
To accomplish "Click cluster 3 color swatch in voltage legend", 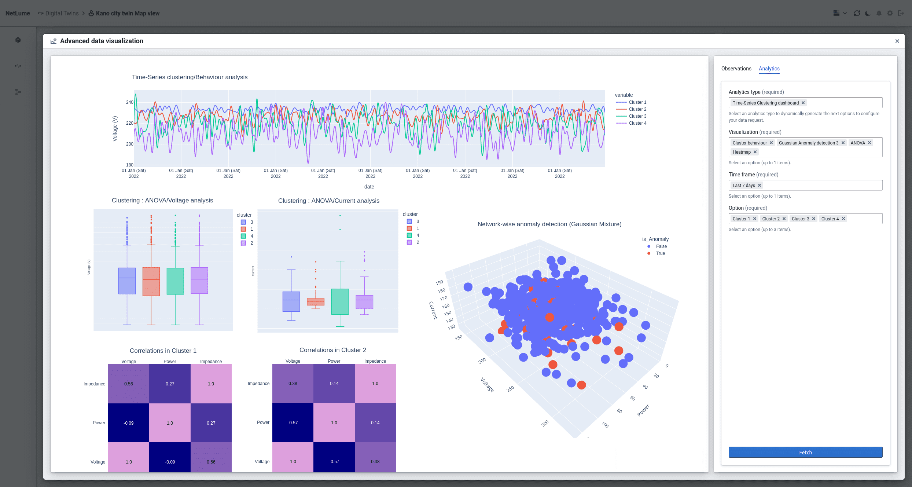I will pyautogui.click(x=243, y=222).
